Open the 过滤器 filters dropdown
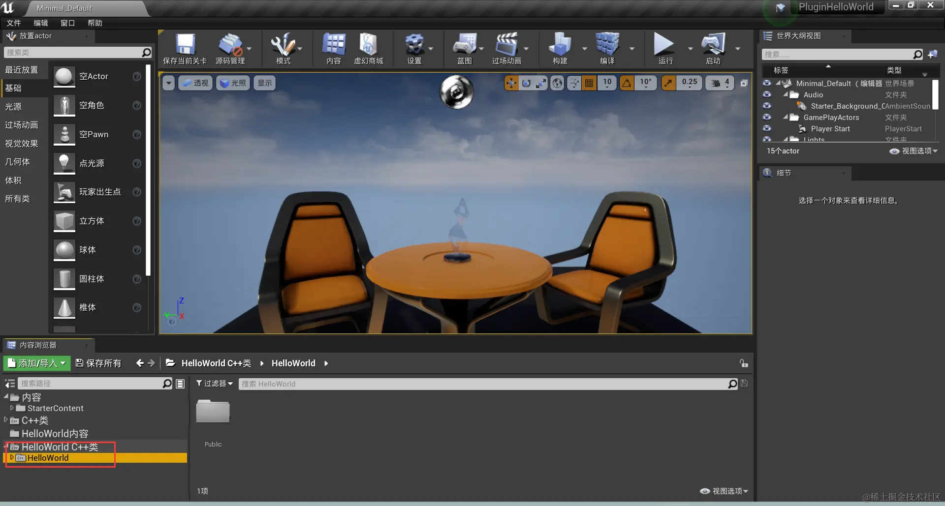The height and width of the screenshot is (506, 945). point(215,384)
